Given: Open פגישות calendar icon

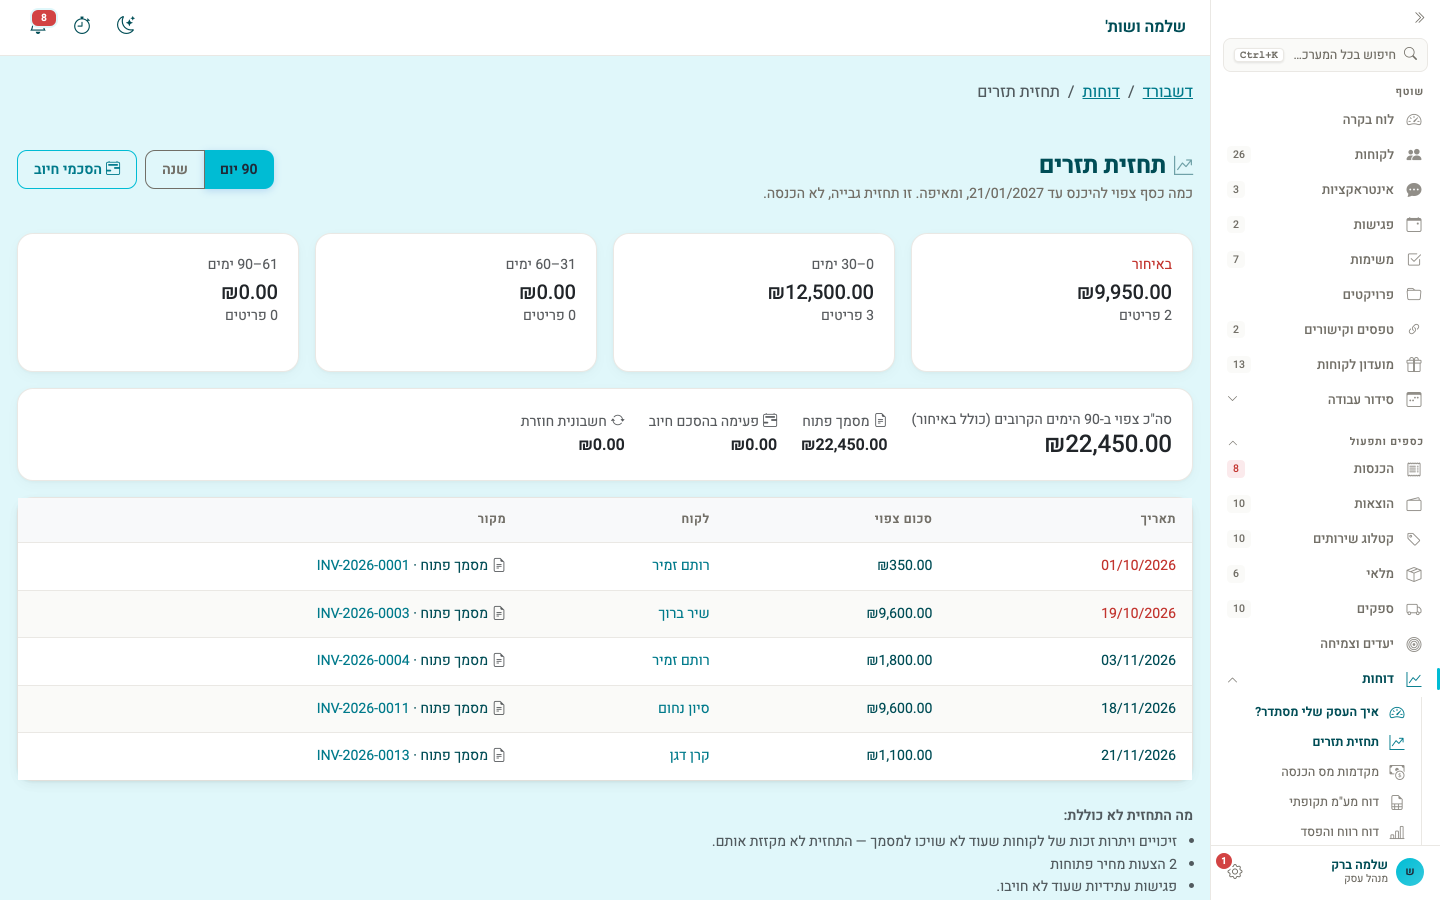Looking at the screenshot, I should coord(1414,225).
